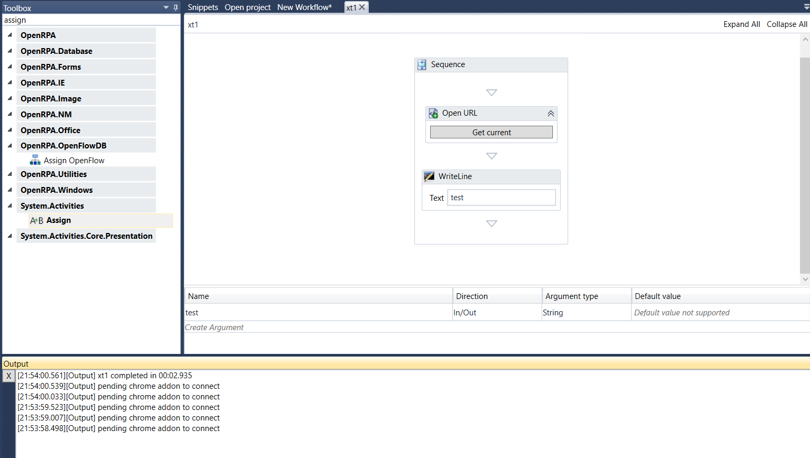
Task: Collapse the OpenRPA.Image category arrow
Action: [10, 98]
